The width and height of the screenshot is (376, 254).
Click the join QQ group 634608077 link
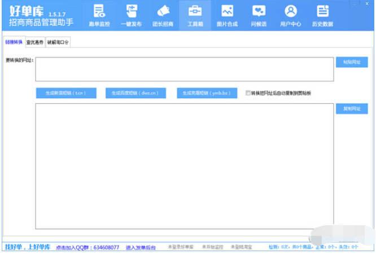click(x=88, y=247)
